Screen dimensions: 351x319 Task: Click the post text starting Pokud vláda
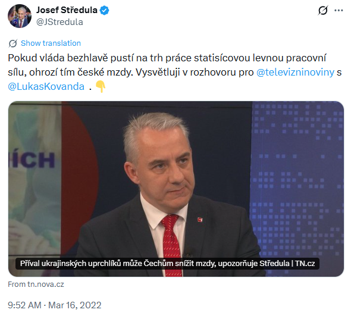174,72
